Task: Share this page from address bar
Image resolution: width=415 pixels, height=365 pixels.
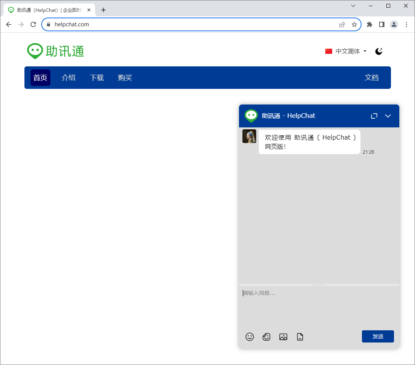Action: (x=342, y=24)
